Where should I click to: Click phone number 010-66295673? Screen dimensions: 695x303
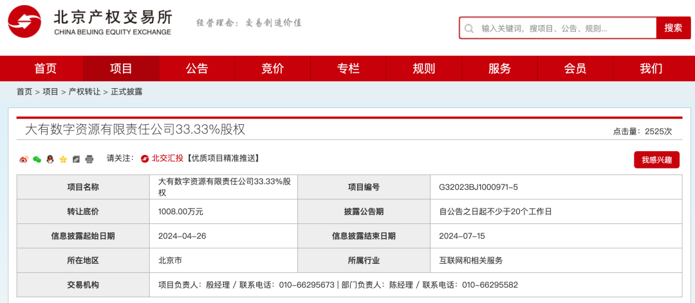tap(307, 285)
